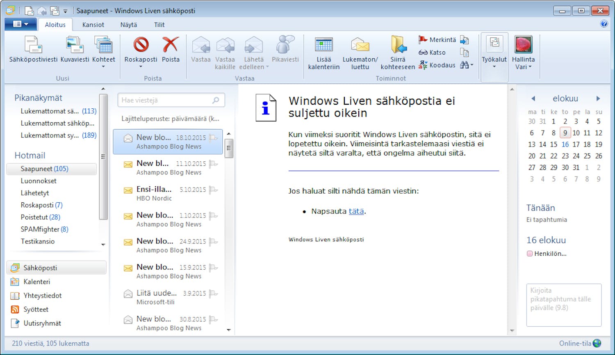Switch to the Kansiot ribbon tab
The width and height of the screenshot is (615, 355).
(93, 25)
